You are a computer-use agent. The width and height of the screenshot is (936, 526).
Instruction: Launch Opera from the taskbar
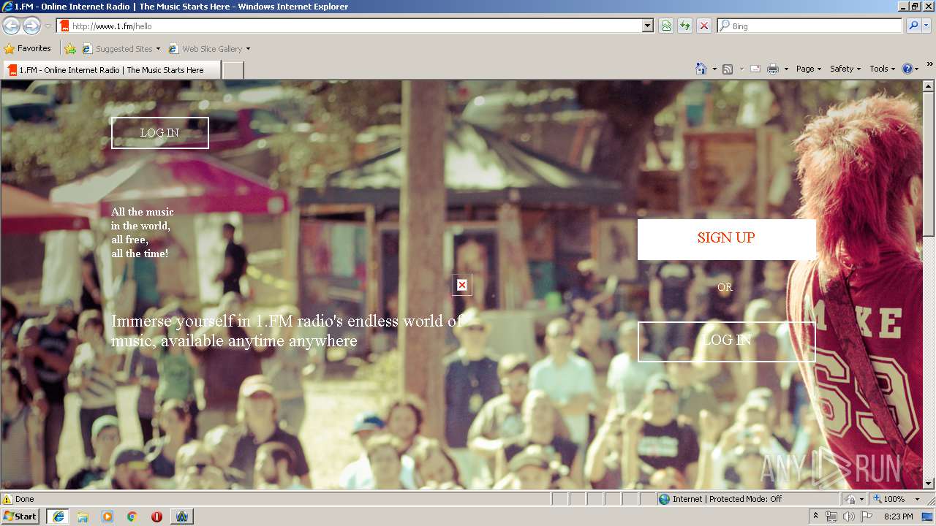pos(156,517)
